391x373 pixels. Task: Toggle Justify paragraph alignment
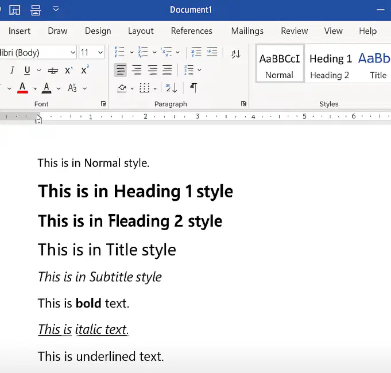[x=167, y=70]
